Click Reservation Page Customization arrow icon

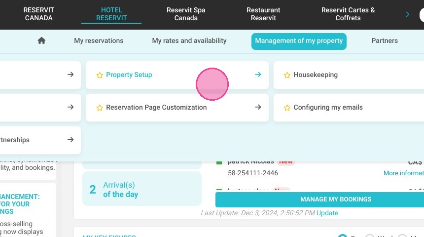click(x=258, y=107)
